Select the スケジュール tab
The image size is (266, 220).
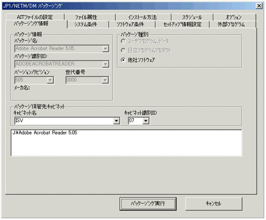(x=192, y=17)
